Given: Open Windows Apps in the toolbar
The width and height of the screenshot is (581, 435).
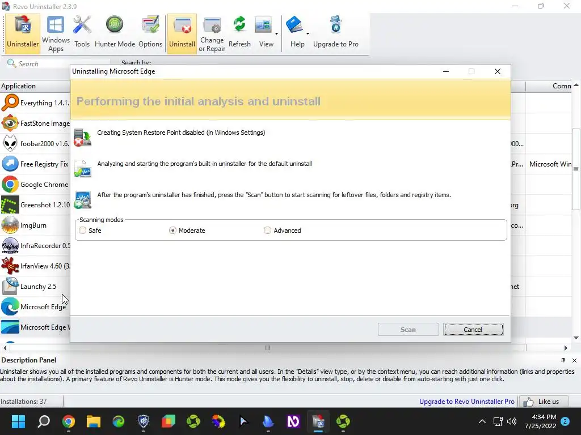Looking at the screenshot, I should coord(56,34).
